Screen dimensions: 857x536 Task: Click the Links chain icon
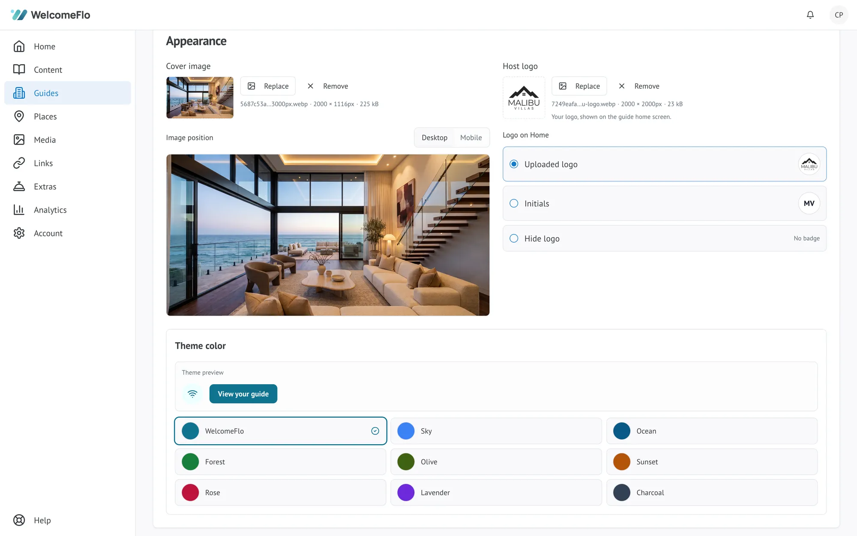click(x=19, y=163)
